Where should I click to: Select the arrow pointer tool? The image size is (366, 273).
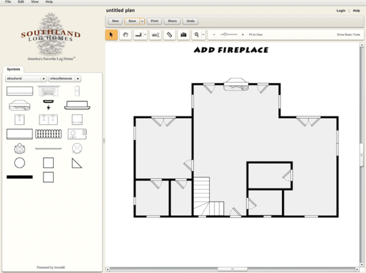112,35
